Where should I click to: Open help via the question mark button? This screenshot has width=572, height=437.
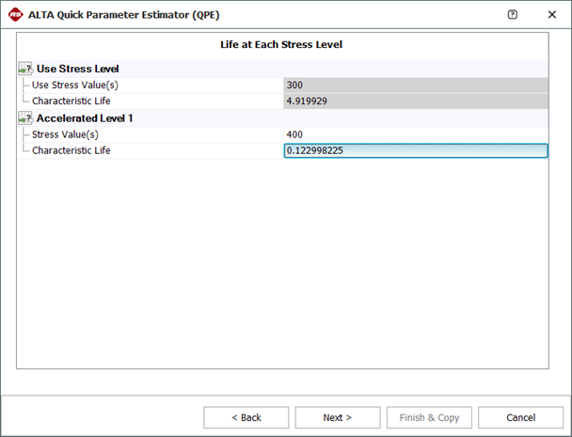[512, 15]
